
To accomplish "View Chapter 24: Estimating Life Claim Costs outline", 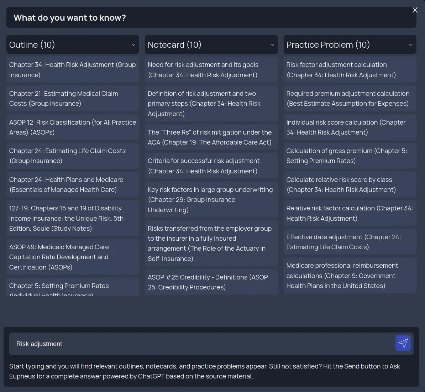I will click(73, 156).
